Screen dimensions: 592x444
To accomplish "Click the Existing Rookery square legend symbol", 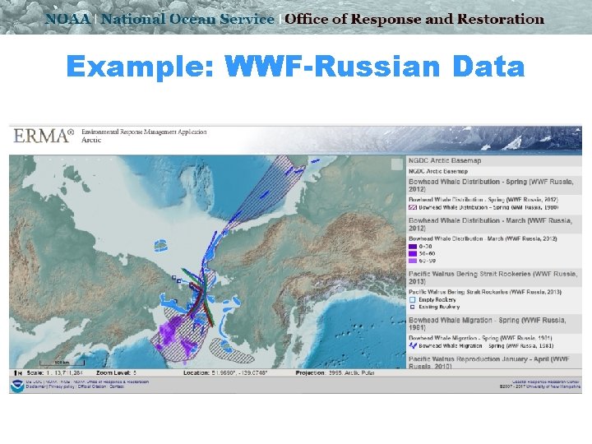I will (412, 308).
